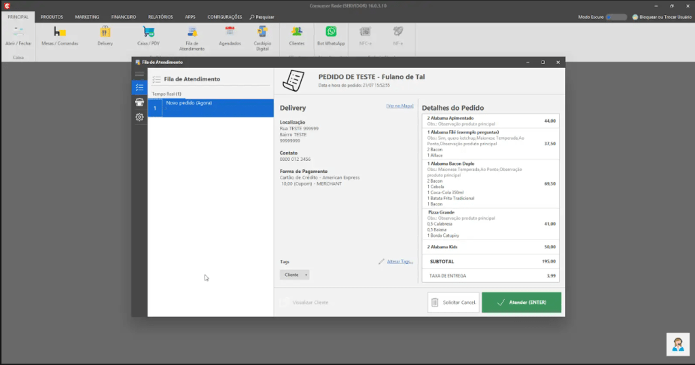Open the settings gear in Fila sidebar
The height and width of the screenshot is (365, 695).
140,117
